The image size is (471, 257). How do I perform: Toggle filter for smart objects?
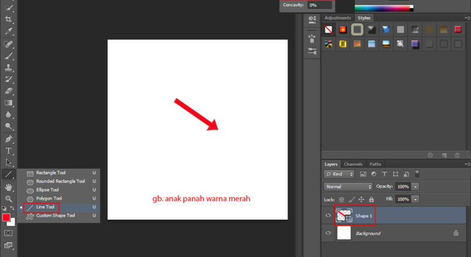click(x=406, y=174)
